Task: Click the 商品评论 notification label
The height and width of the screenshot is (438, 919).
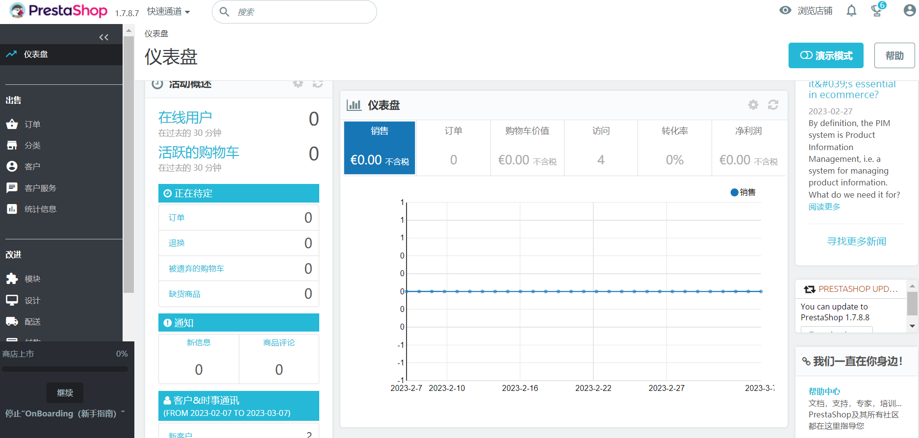Action: tap(279, 342)
